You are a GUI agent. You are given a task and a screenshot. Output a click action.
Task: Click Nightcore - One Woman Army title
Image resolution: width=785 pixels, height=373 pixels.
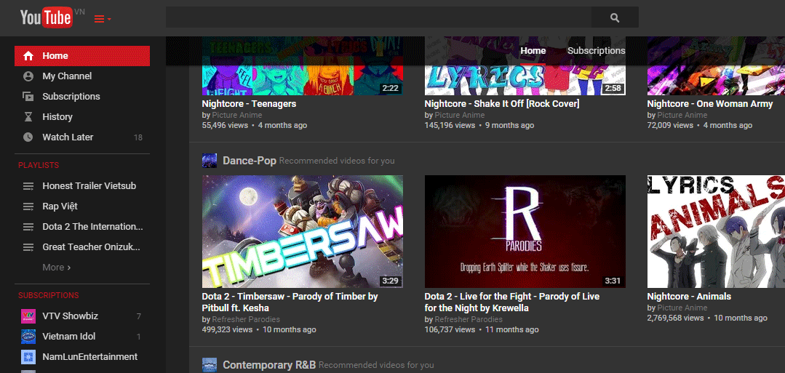tap(710, 104)
